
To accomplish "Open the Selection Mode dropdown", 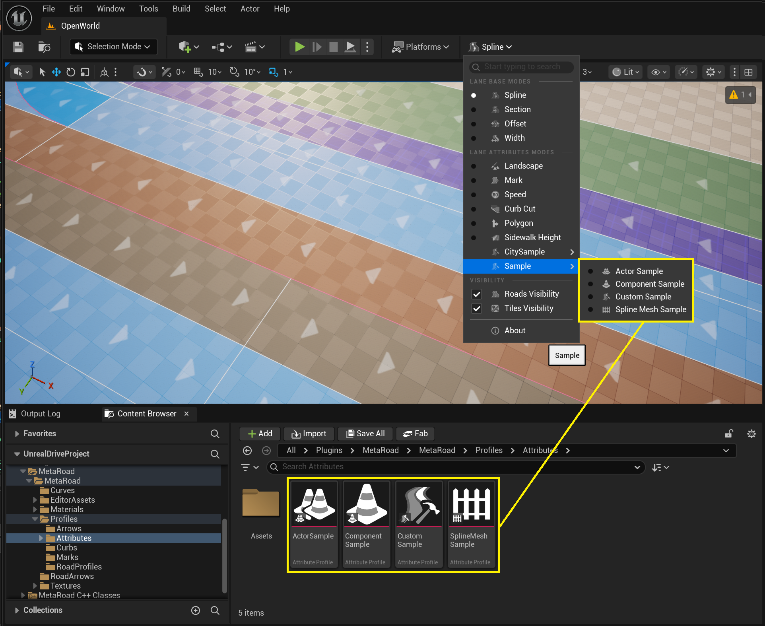I will tap(113, 47).
